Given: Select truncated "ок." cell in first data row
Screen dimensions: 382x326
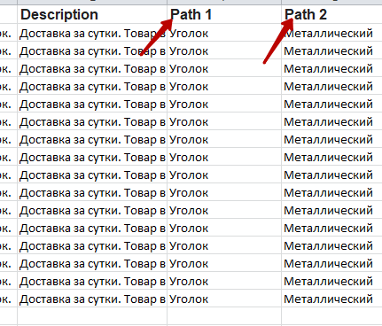Looking at the screenshot, I should (9, 33).
